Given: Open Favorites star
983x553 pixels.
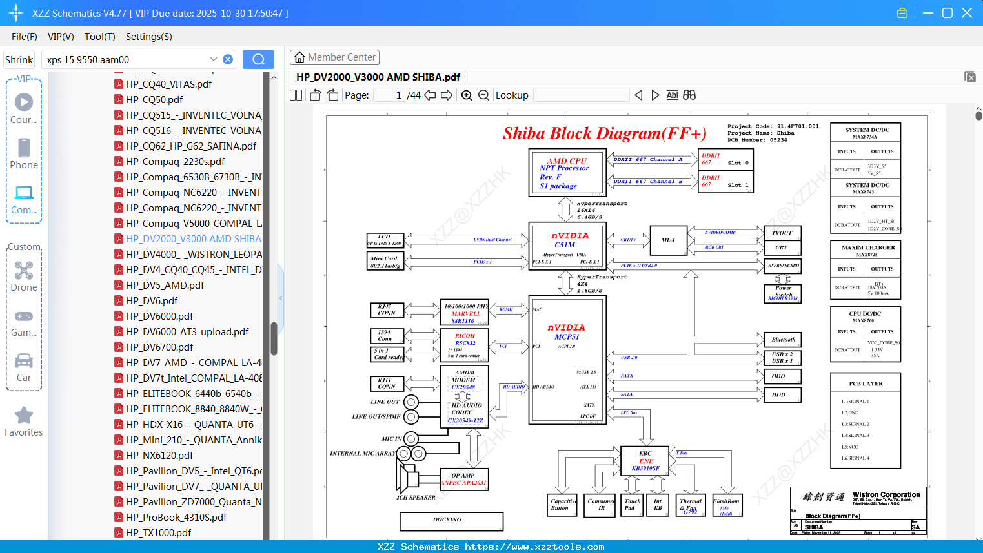Looking at the screenshot, I should (x=24, y=422).
